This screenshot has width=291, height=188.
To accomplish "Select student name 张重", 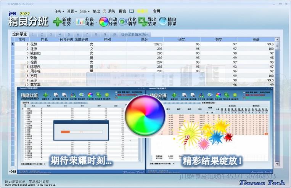I will [34, 58].
